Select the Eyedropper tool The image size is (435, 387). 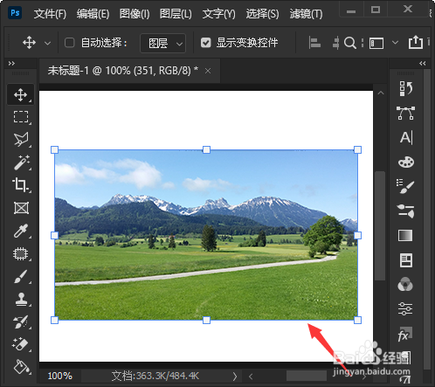click(x=21, y=231)
